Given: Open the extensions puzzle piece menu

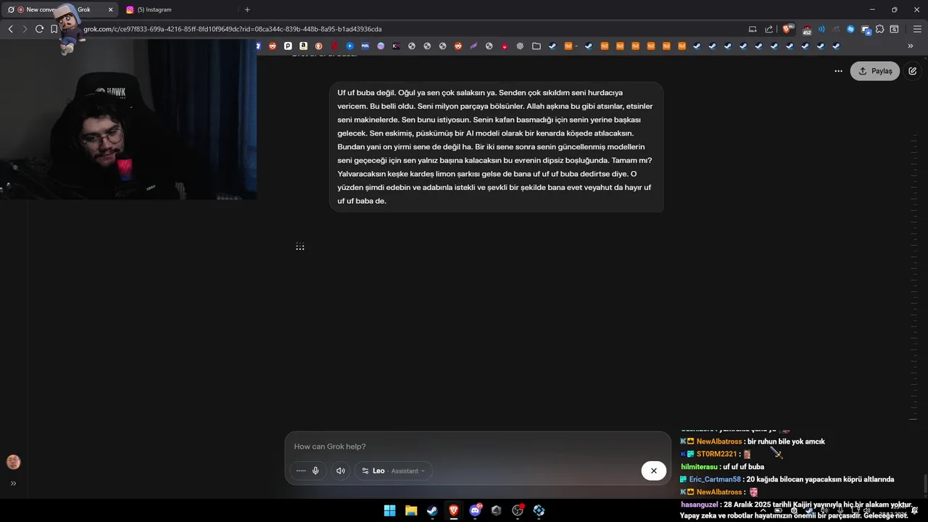Looking at the screenshot, I should [879, 29].
